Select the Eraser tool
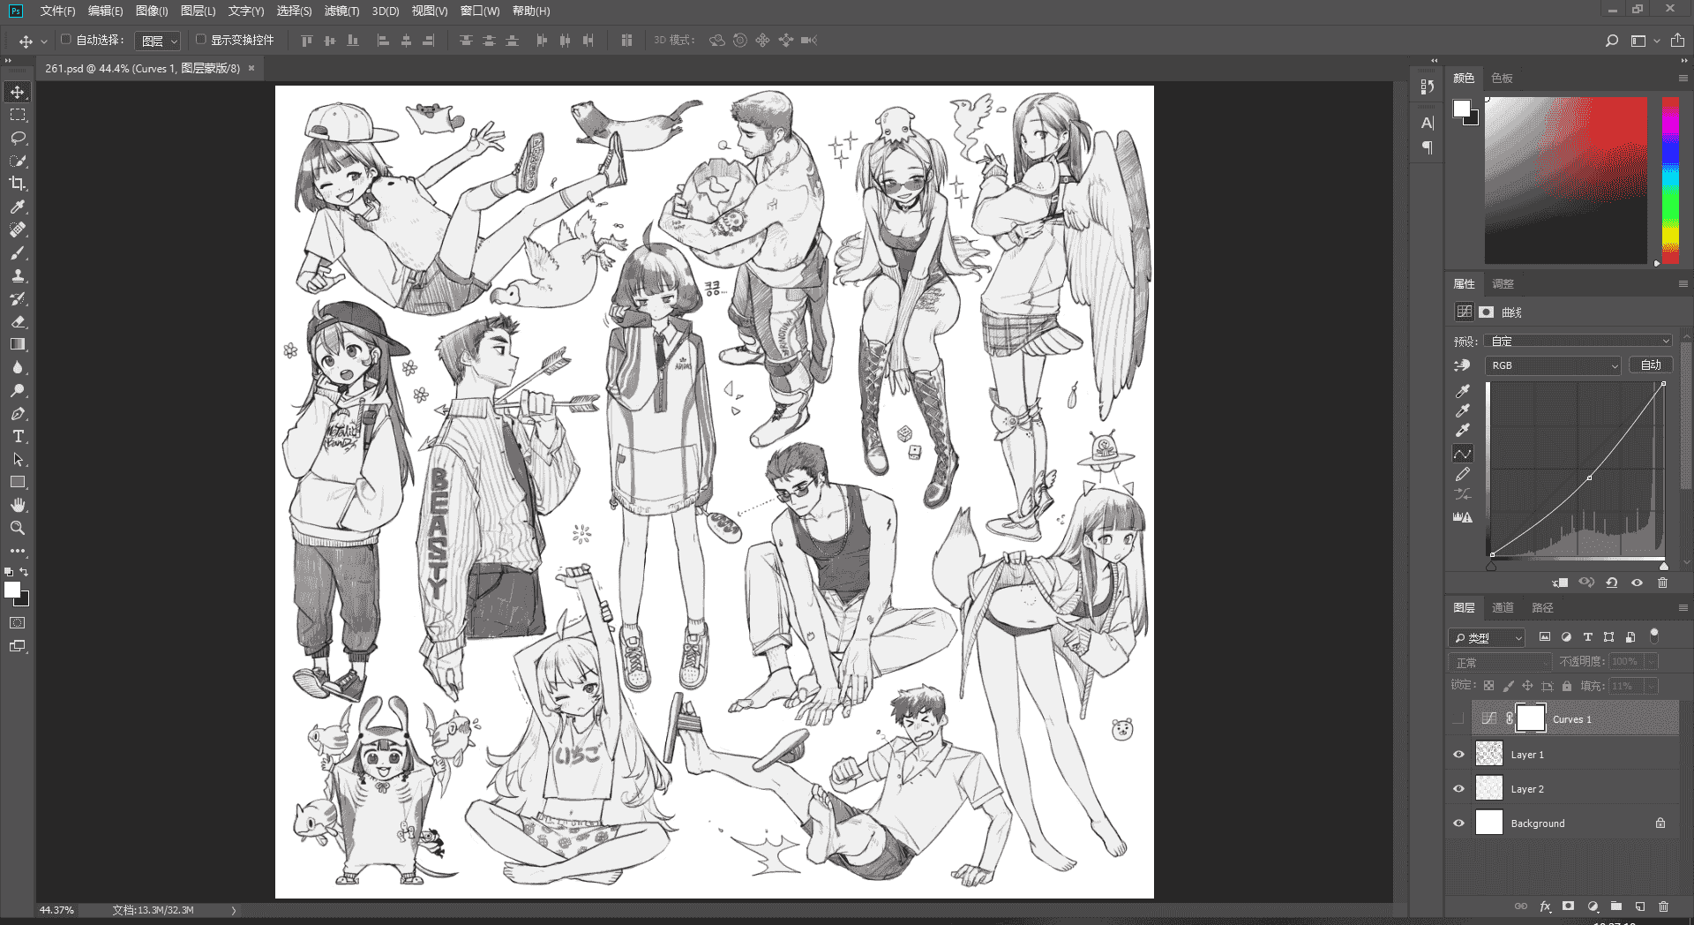The image size is (1694, 925). [18, 321]
